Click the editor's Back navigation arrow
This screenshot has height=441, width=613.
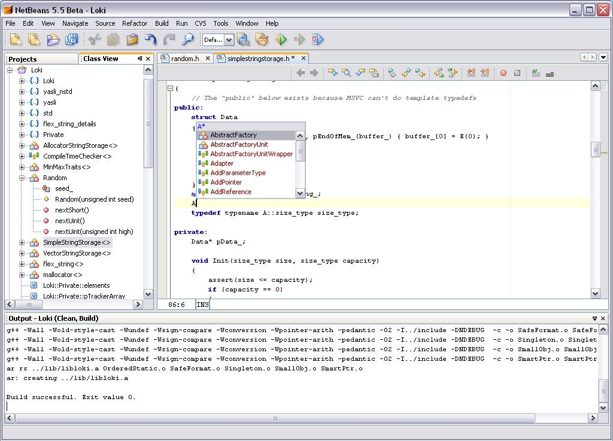[x=301, y=73]
